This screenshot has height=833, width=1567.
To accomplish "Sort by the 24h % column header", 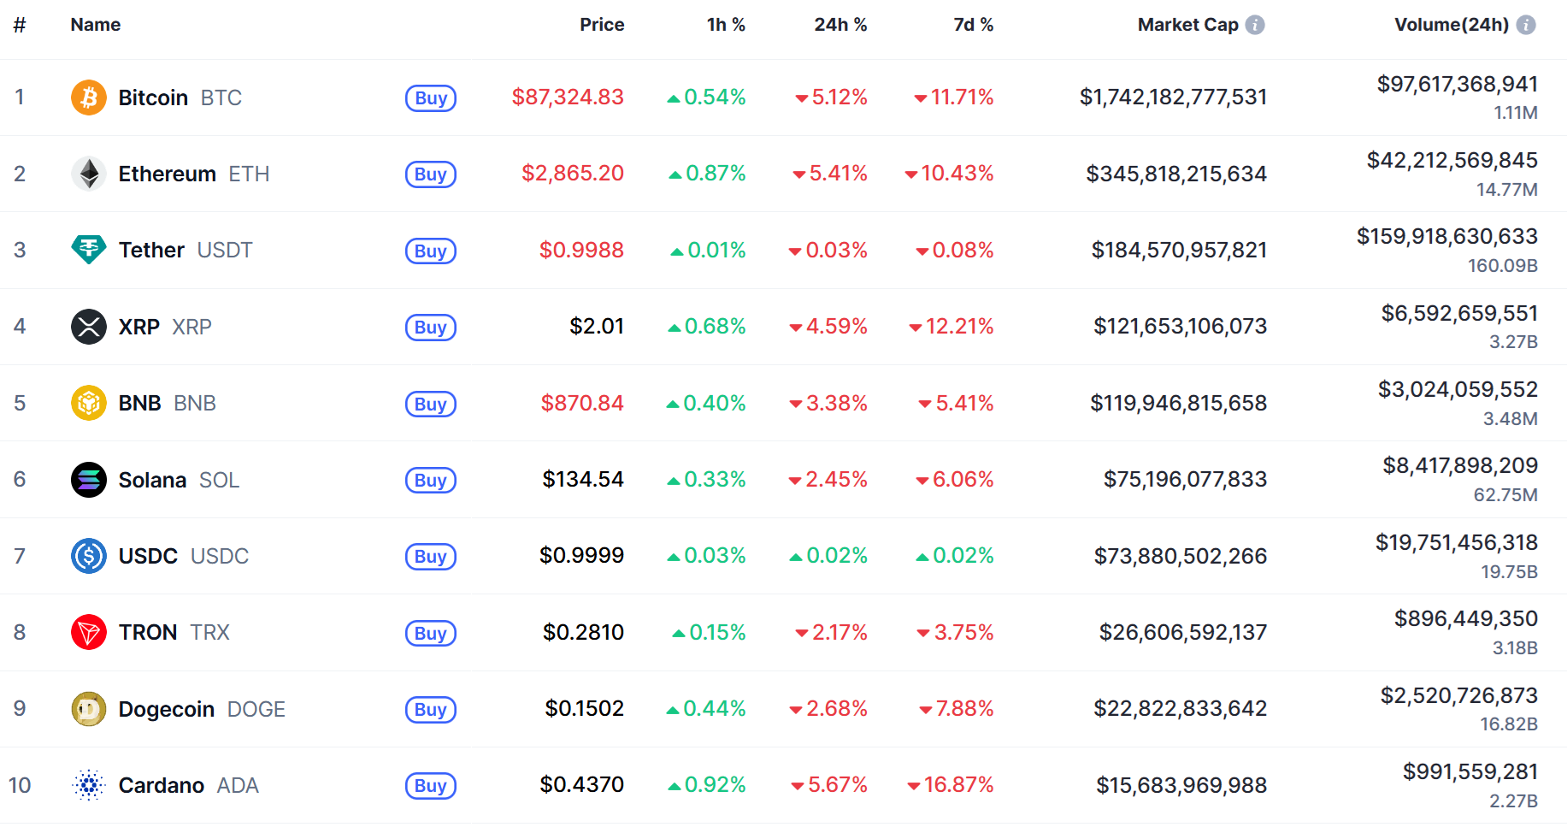I will (x=840, y=25).
